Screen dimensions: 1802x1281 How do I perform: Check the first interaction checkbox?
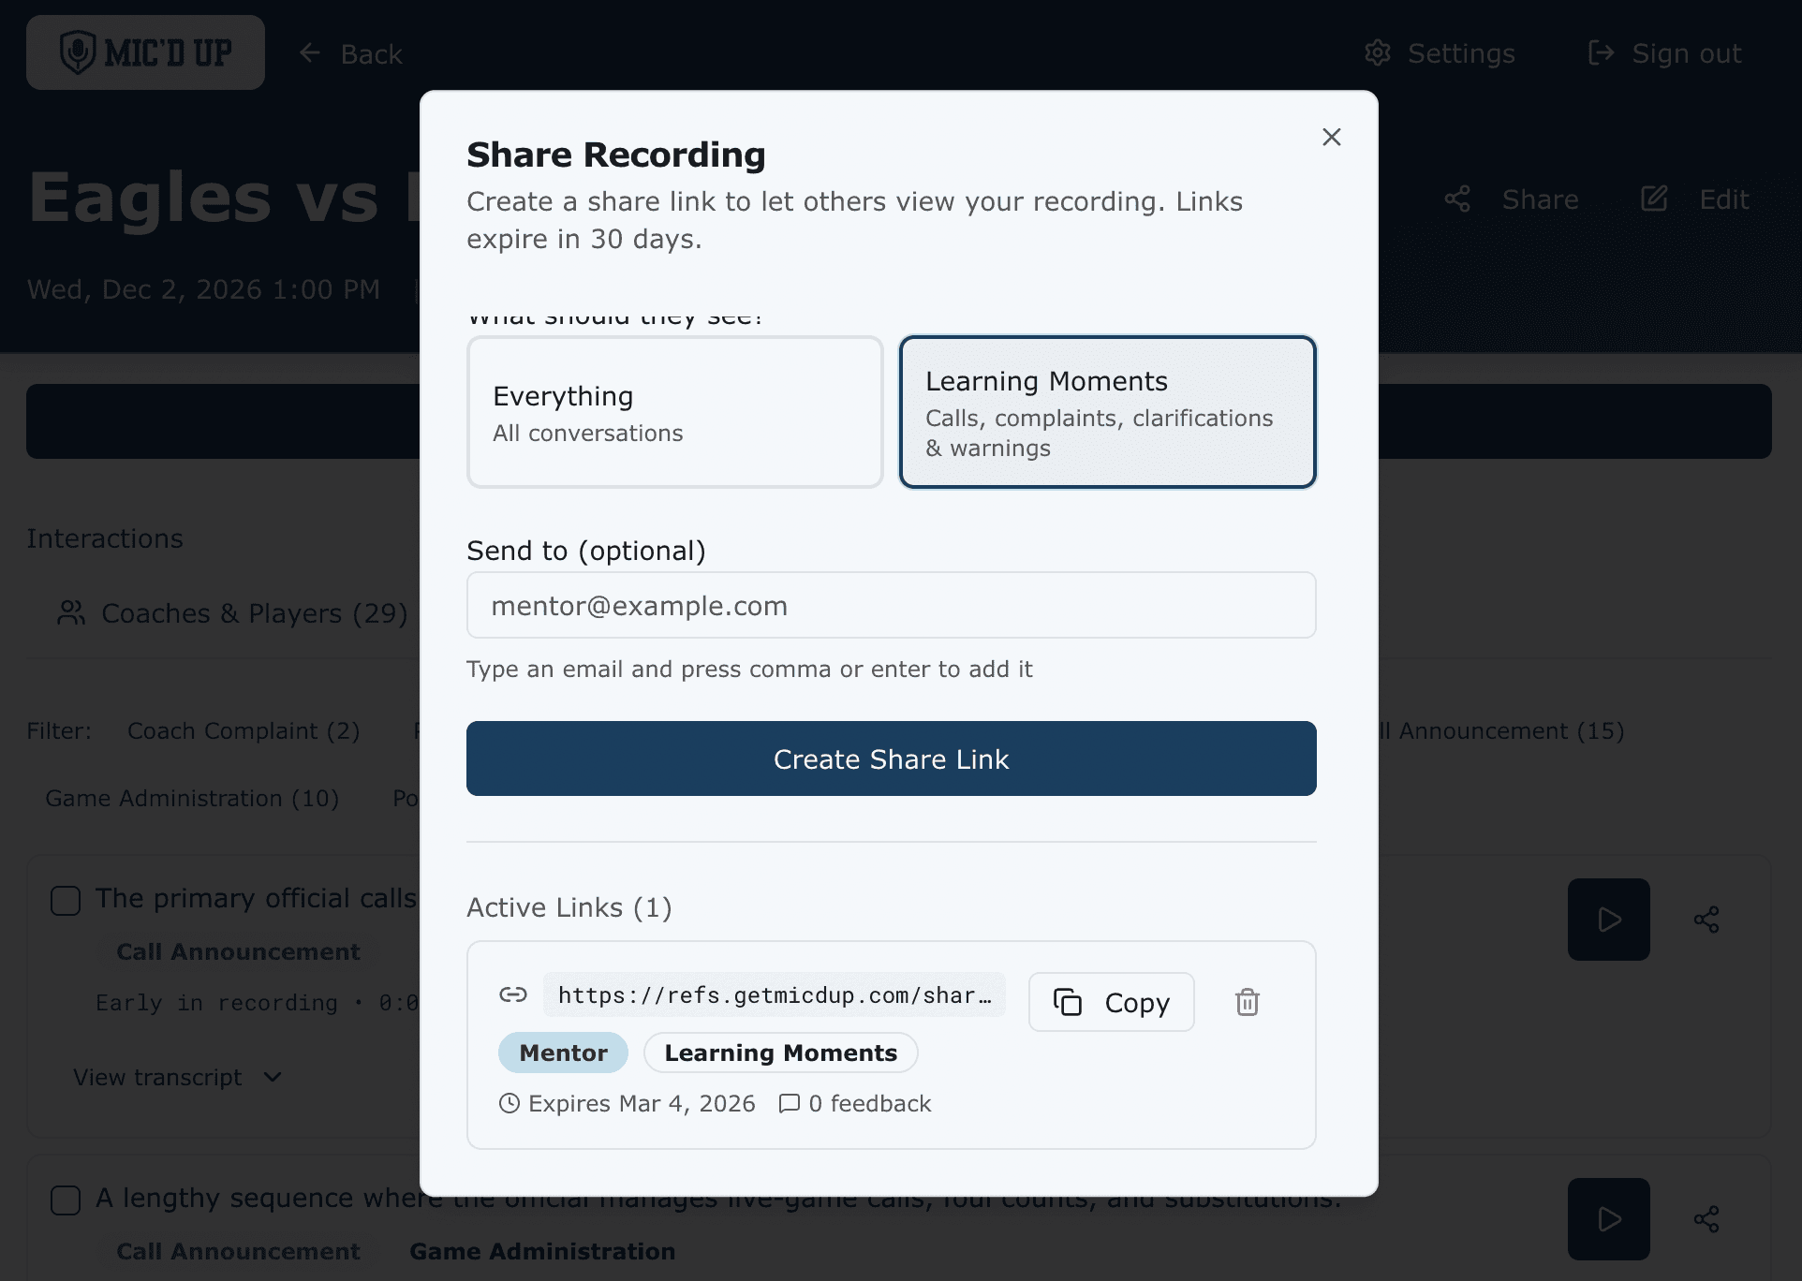[x=66, y=901]
